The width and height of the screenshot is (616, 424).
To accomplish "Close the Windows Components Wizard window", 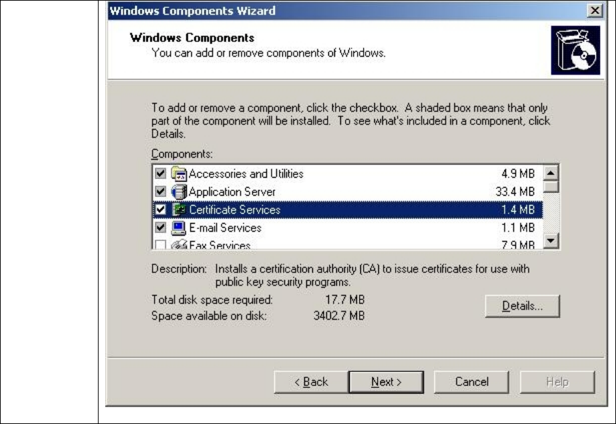I will pos(595,10).
